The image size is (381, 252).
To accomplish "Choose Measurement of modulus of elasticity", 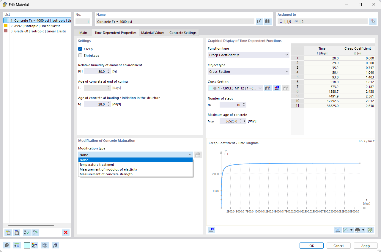I will tap(136, 169).
